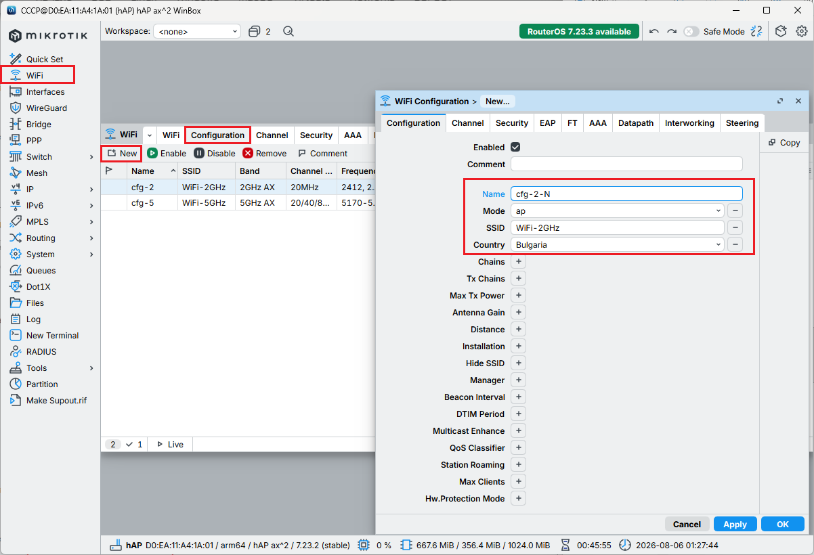Viewport: 814px width, 555px height.
Task: Open the Bridge menu
Action: (39, 124)
